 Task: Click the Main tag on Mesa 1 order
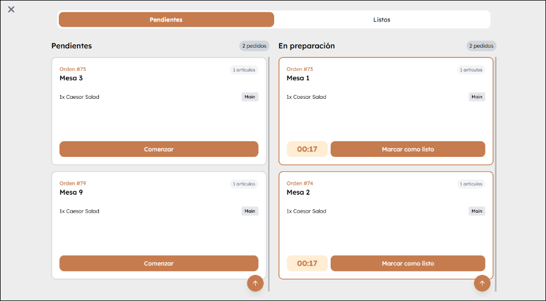477,97
